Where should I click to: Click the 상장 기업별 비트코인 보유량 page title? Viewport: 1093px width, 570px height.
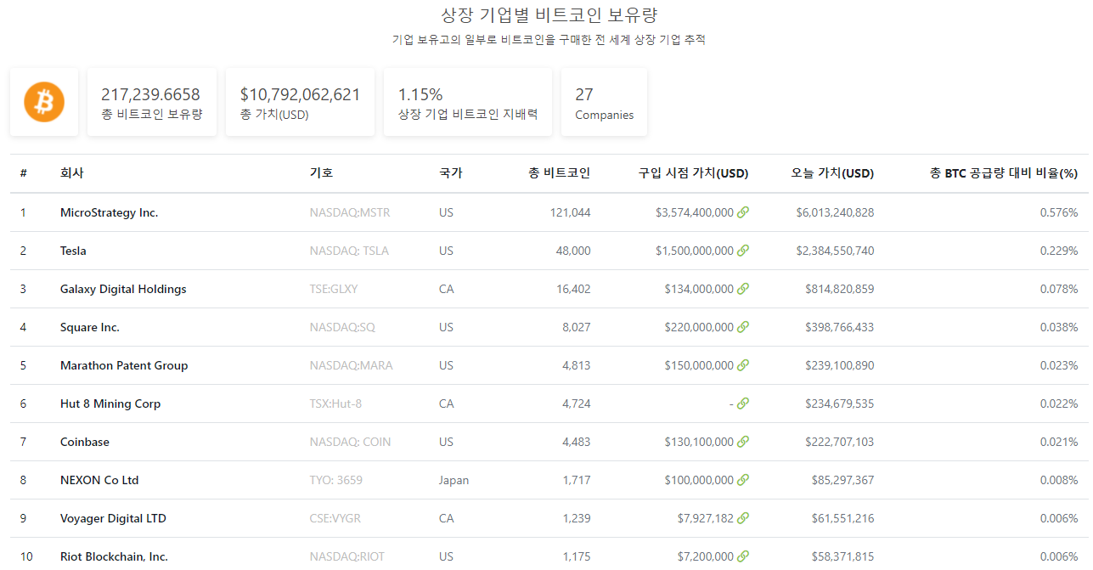tap(549, 15)
